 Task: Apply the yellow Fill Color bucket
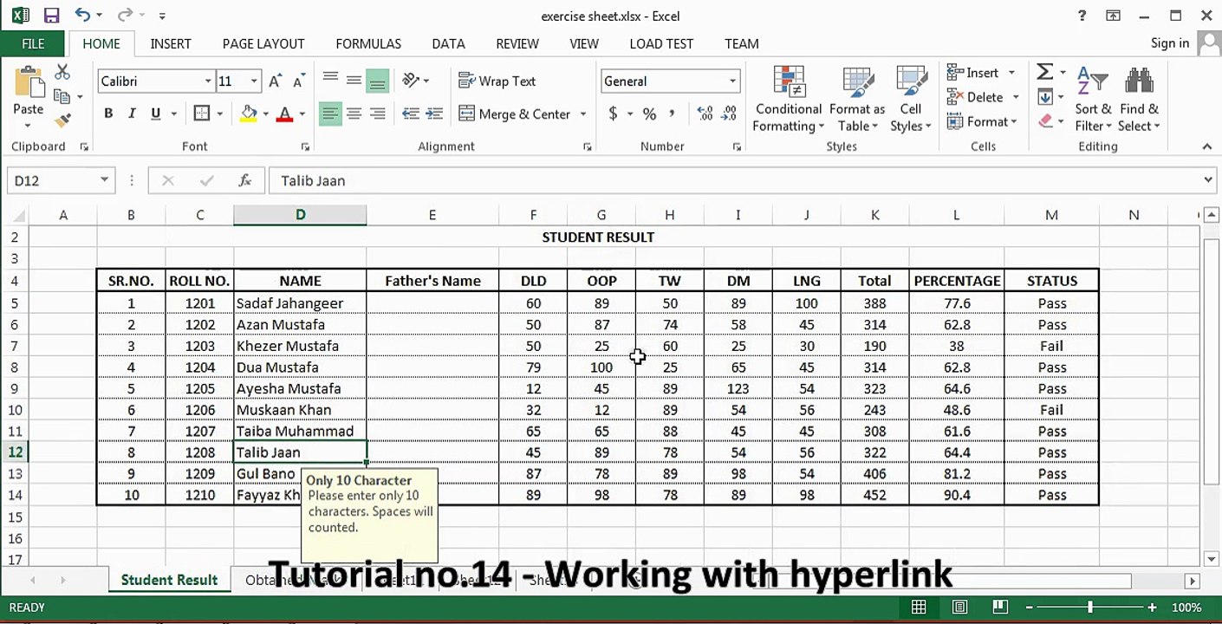pyautogui.click(x=249, y=114)
